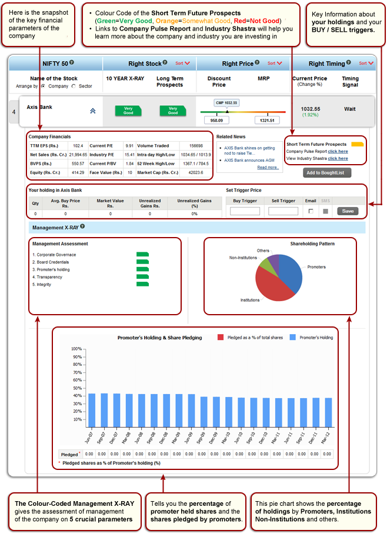Click the help icon beside Right Price
The width and height of the screenshot is (387, 537).
coord(258,63)
